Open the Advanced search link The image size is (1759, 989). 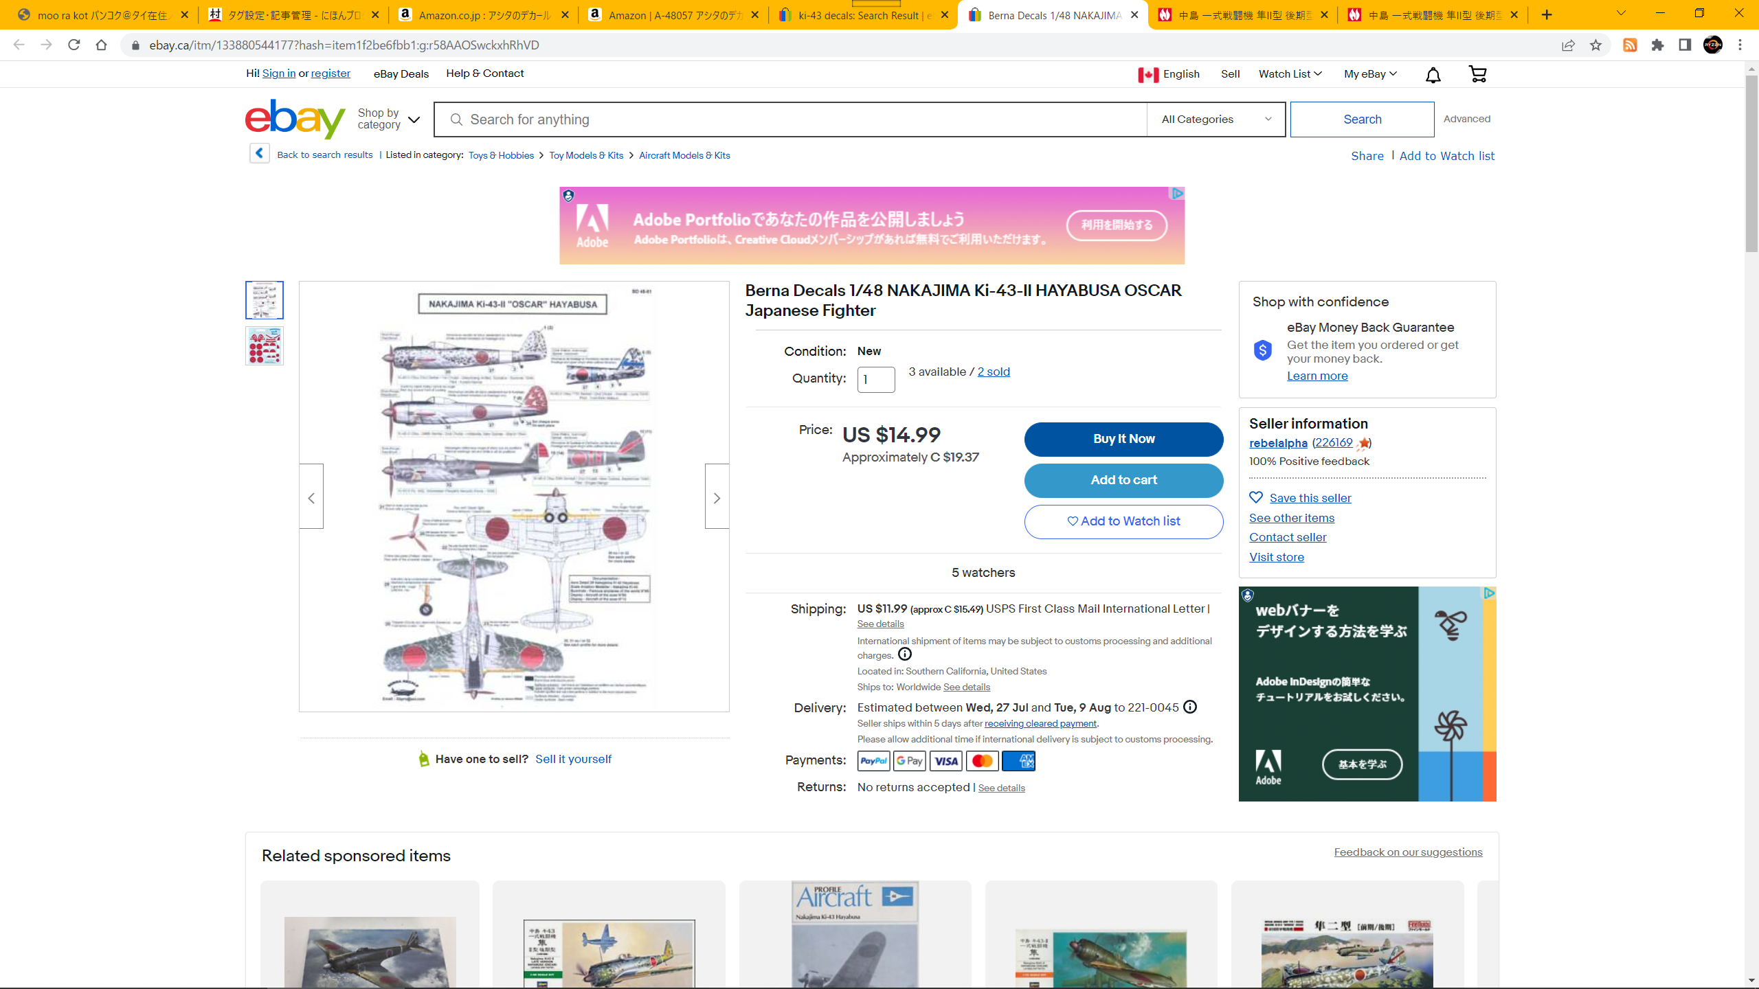1467,119
